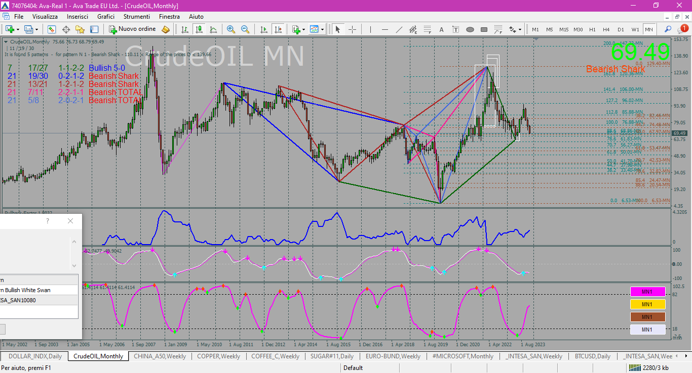Screen dimensions: 692x373
Task: Open the new chart icon
Action: coord(9,29)
